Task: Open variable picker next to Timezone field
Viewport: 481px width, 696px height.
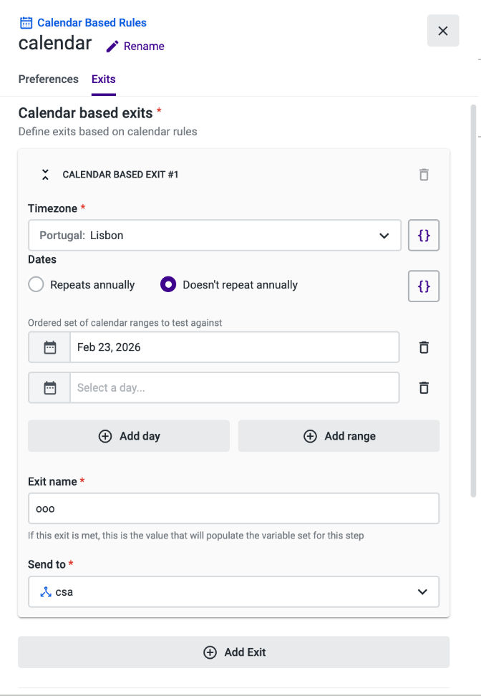Action: coord(424,236)
